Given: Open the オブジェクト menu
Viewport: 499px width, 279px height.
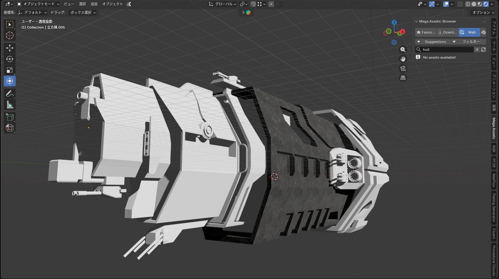Looking at the screenshot, I should (x=113, y=4).
